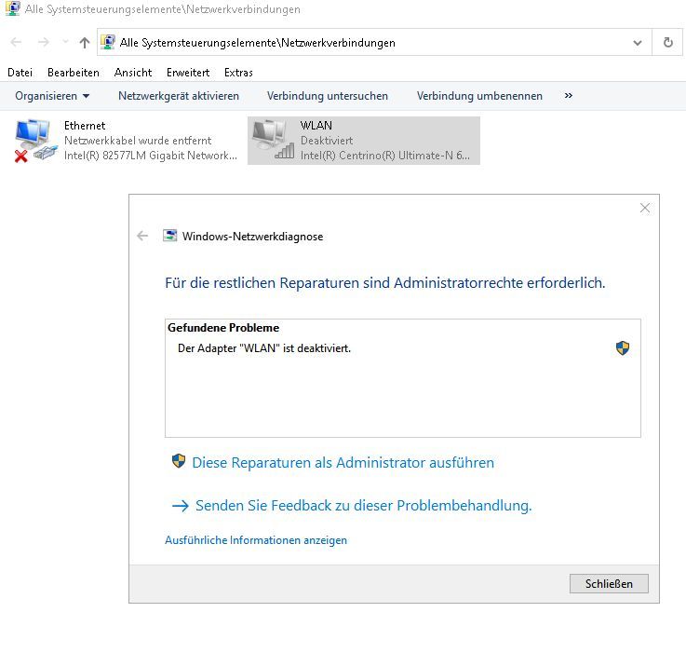Select the WLAN connection name
This screenshot has height=653, width=686.
(316, 126)
